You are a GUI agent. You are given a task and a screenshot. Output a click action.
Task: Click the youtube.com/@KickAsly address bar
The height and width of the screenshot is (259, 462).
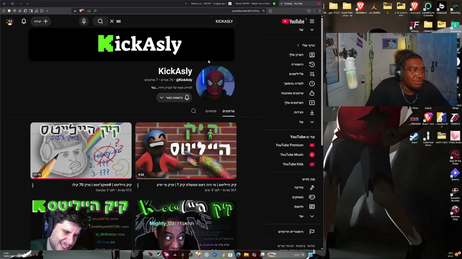point(246,11)
